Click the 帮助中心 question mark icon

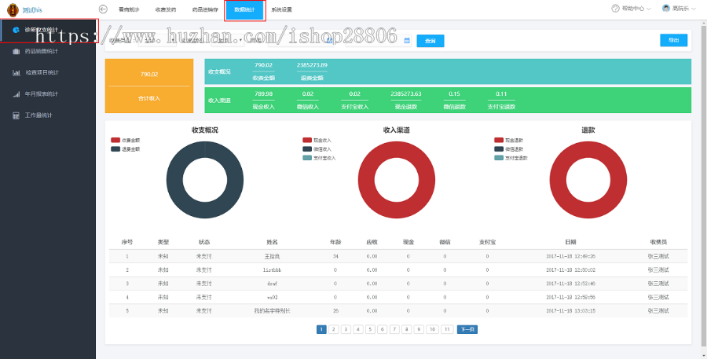click(x=615, y=9)
